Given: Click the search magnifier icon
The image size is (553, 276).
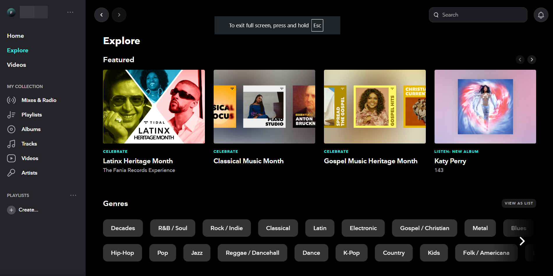Looking at the screenshot, I should (x=436, y=15).
